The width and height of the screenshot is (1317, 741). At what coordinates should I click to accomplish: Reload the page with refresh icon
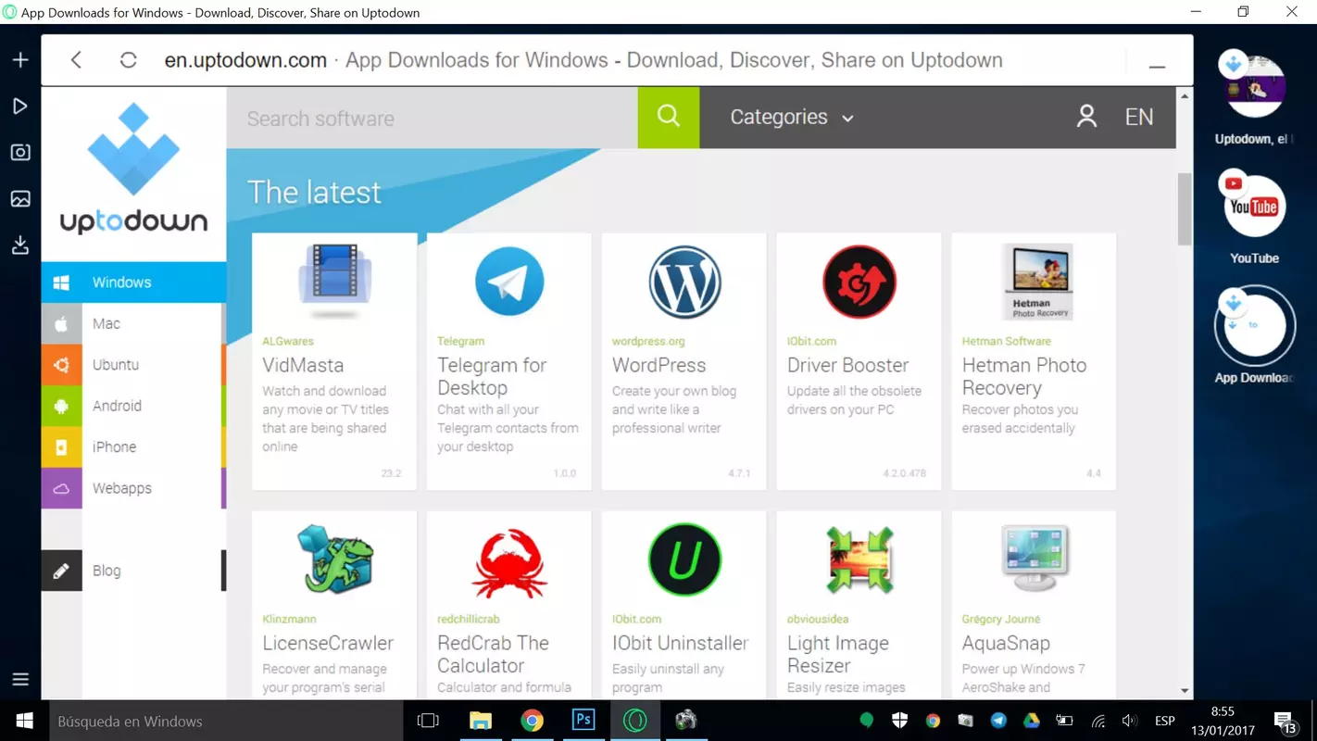pyautogui.click(x=129, y=60)
